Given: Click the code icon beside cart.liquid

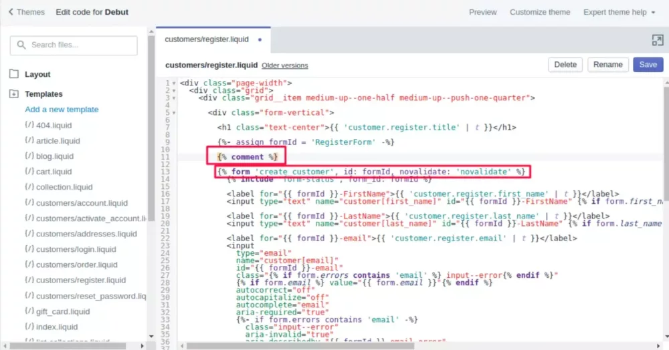Looking at the screenshot, I should (x=29, y=171).
